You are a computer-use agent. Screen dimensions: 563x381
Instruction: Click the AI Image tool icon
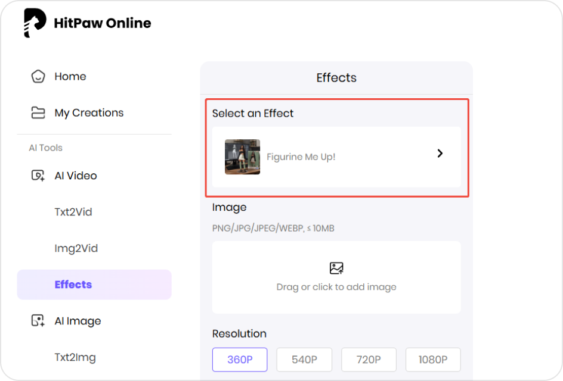tap(38, 321)
